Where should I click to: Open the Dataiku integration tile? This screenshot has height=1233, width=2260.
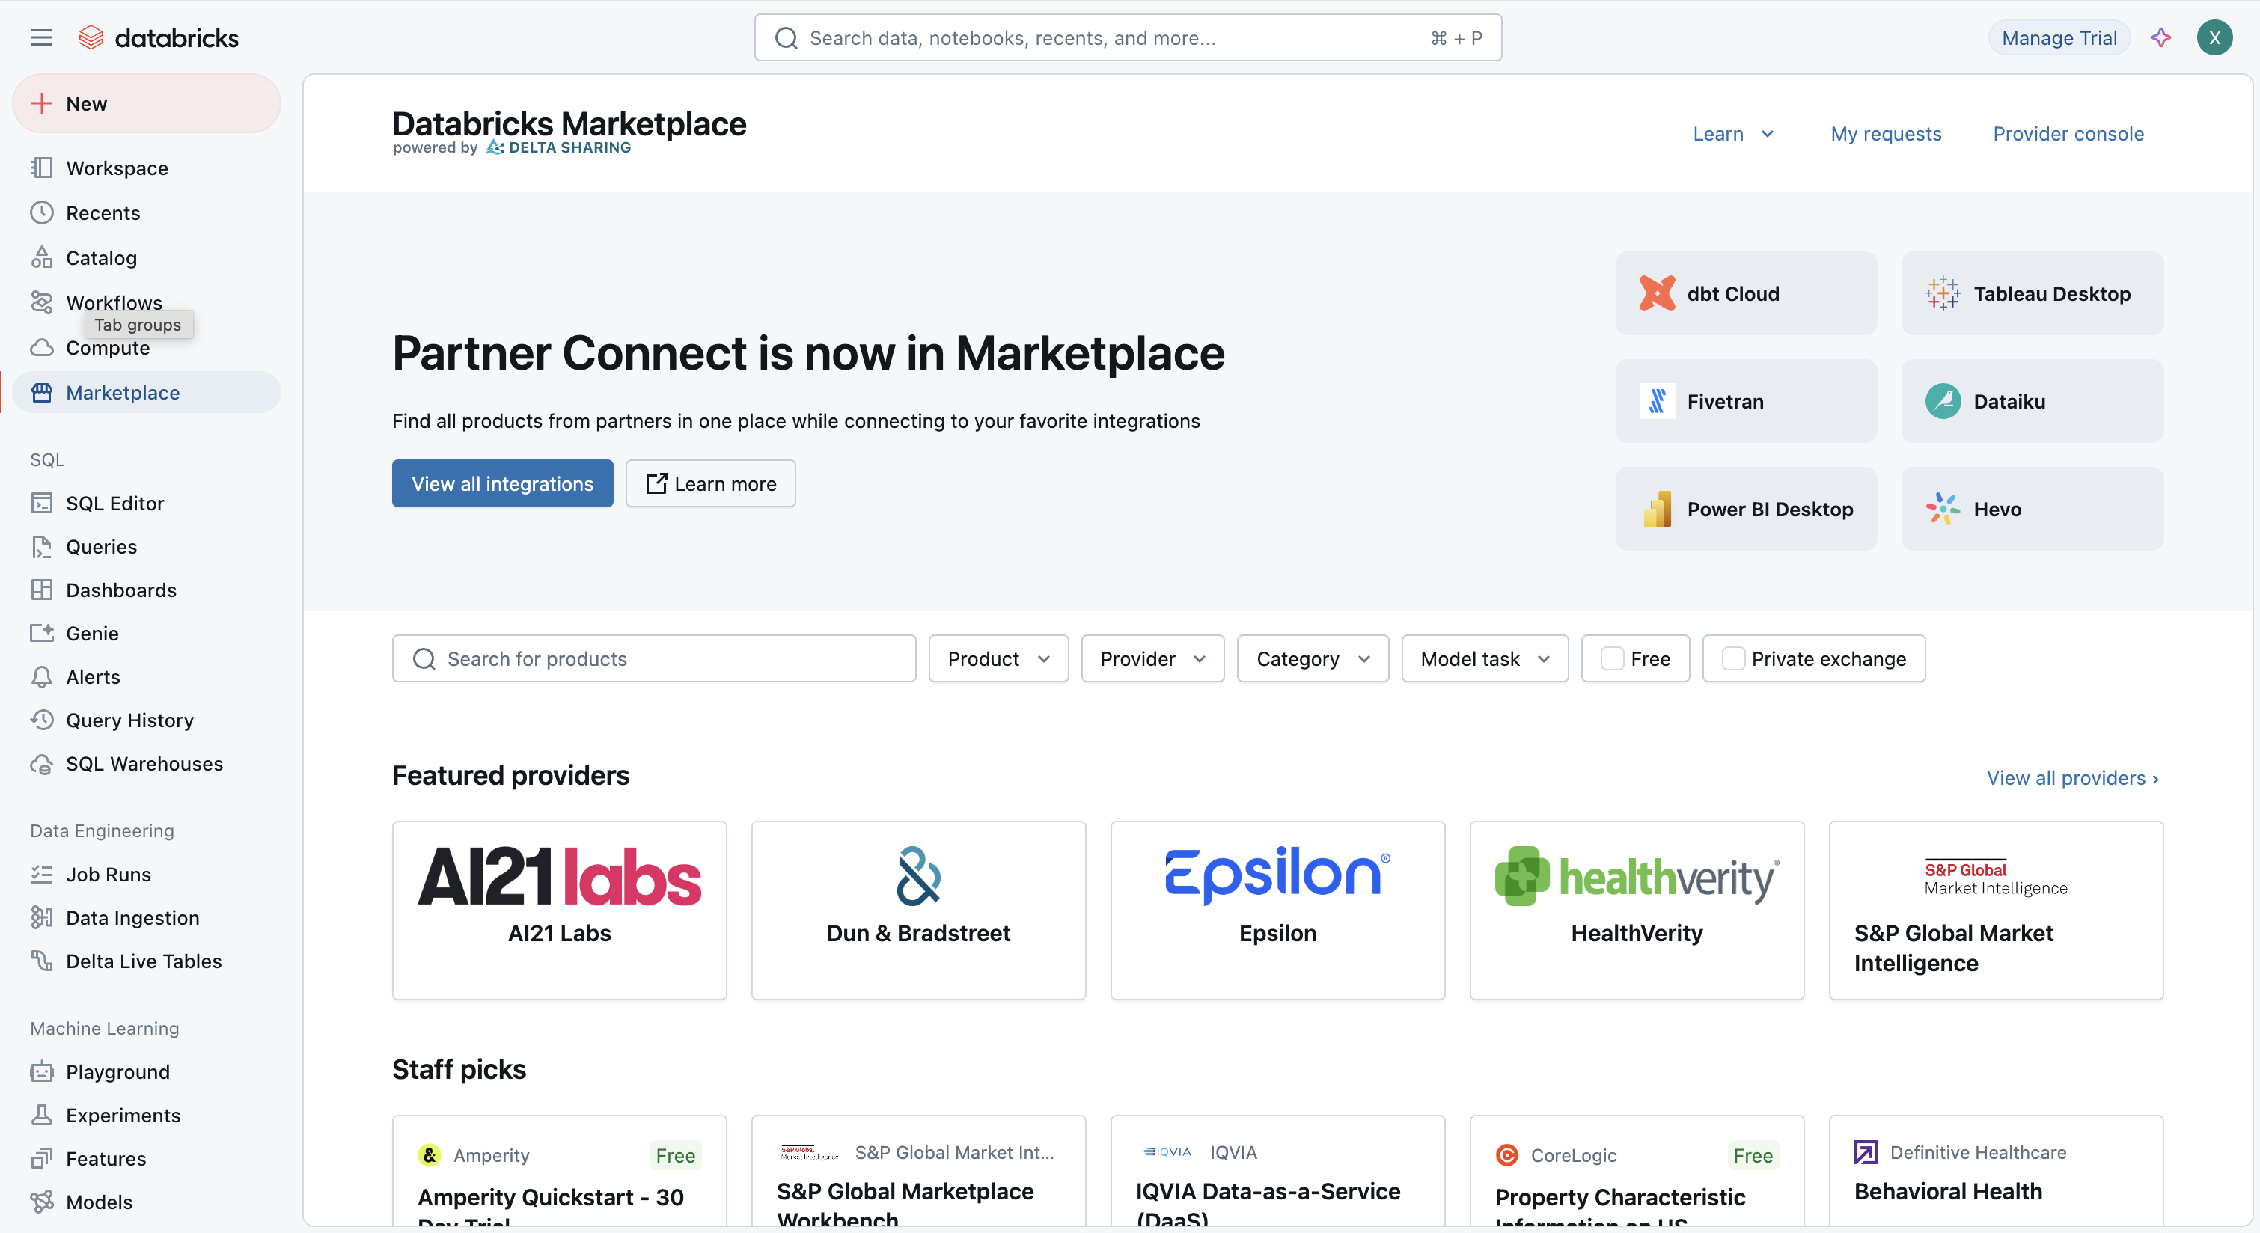(2032, 401)
